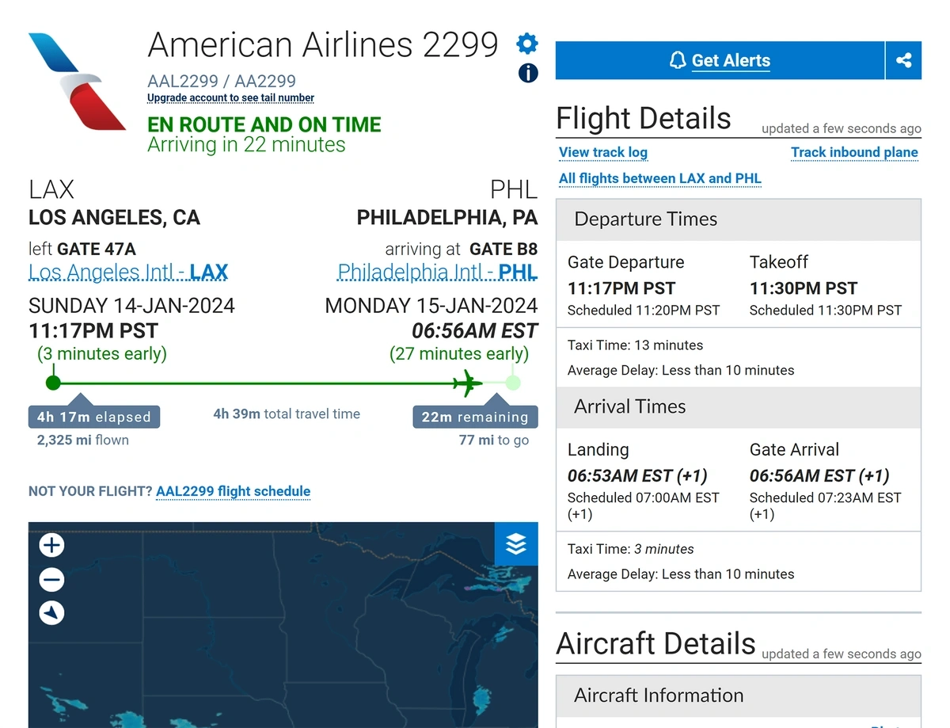Open Los Angeles Intl - LAX airport link

(x=128, y=273)
